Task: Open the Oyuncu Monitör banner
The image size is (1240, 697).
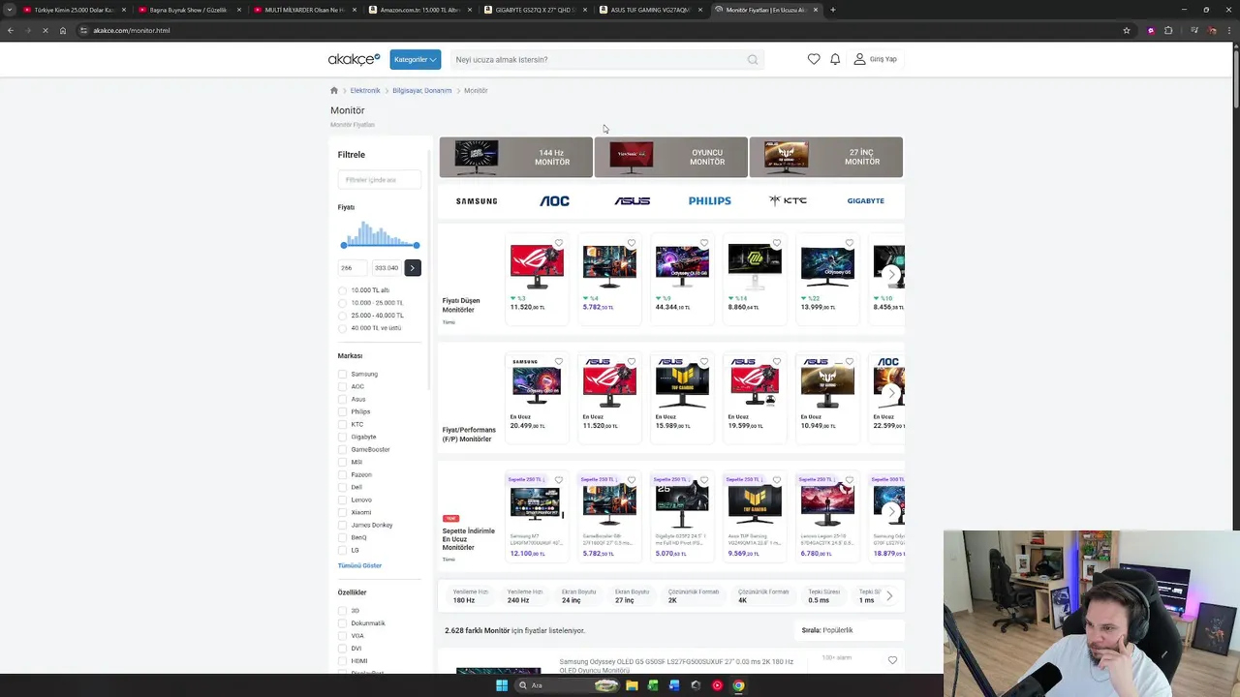Action: pos(671,157)
